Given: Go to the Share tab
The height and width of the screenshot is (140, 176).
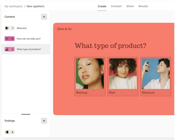Looking at the screenshot, I should pyautogui.click(x=130, y=6).
